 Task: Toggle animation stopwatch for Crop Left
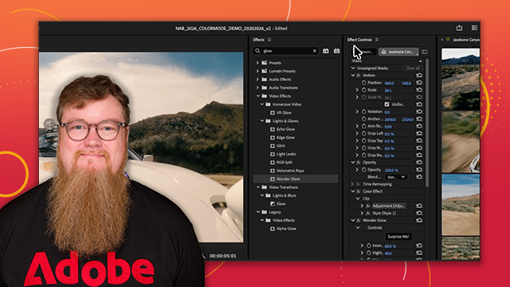[x=364, y=133]
